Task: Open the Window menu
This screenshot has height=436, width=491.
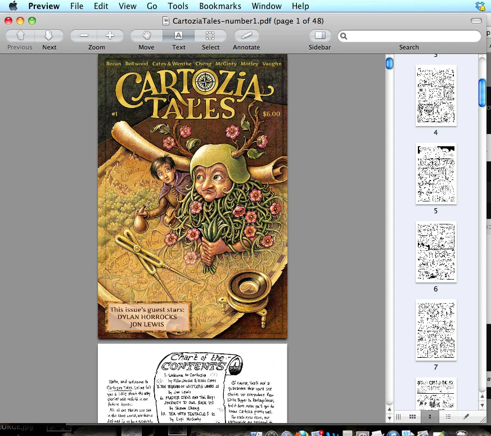Action: coord(267,6)
